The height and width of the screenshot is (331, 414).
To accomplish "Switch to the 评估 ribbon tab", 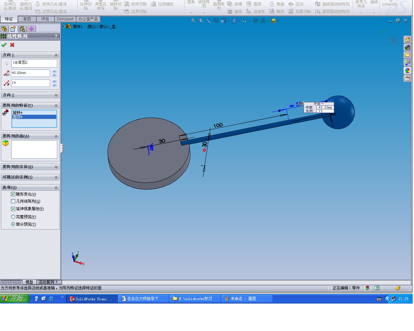I will pos(45,19).
